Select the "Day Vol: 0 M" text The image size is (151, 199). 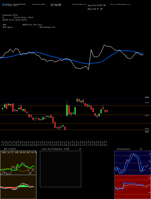coord(95,9)
